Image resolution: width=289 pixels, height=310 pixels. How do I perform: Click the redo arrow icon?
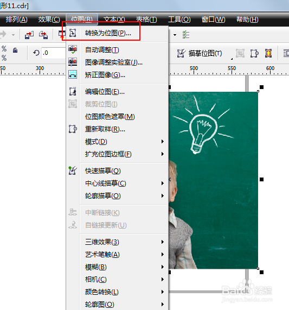3,35
